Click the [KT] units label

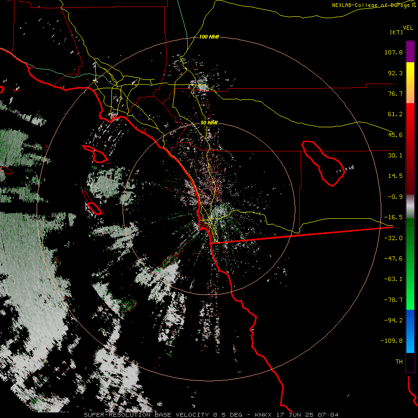[x=397, y=32]
